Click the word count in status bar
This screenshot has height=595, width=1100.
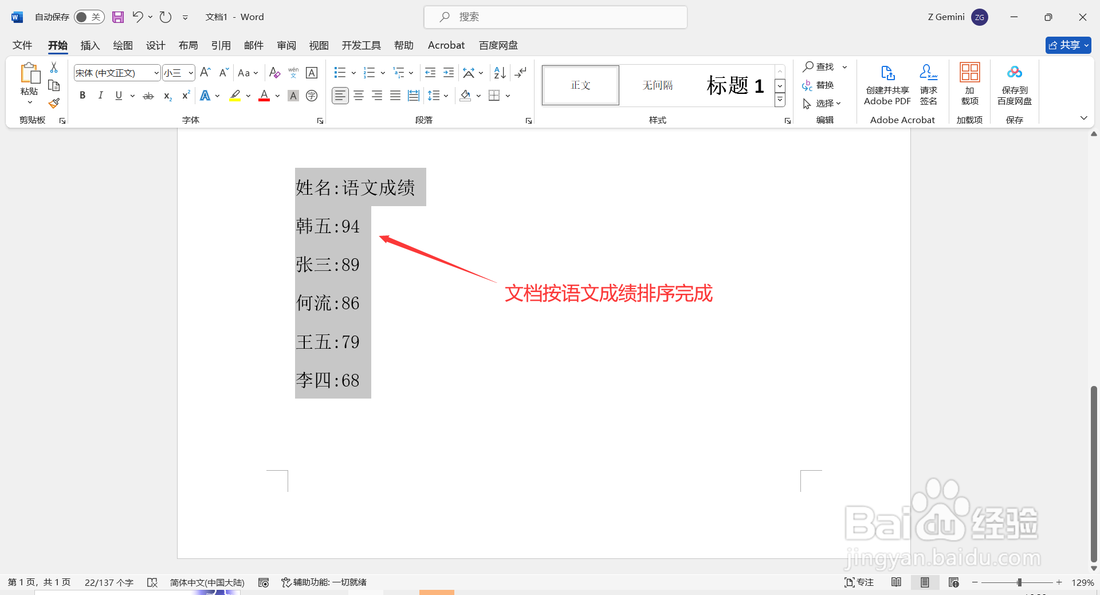[108, 582]
